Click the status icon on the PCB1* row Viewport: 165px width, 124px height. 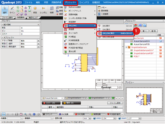coord(160,57)
